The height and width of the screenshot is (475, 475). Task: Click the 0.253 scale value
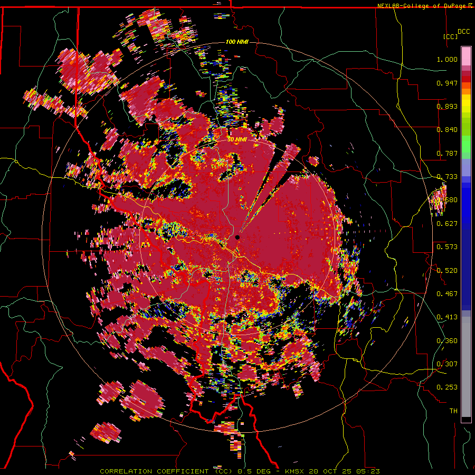tap(447, 387)
